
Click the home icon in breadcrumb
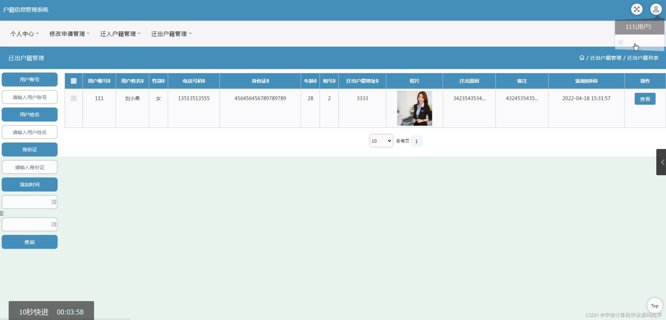(582, 58)
